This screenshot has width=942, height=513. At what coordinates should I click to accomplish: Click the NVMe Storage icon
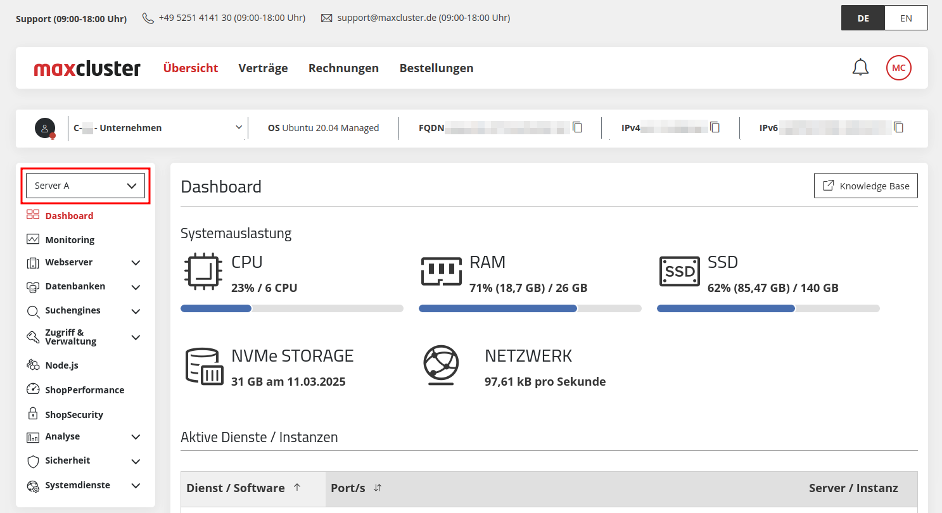click(204, 365)
